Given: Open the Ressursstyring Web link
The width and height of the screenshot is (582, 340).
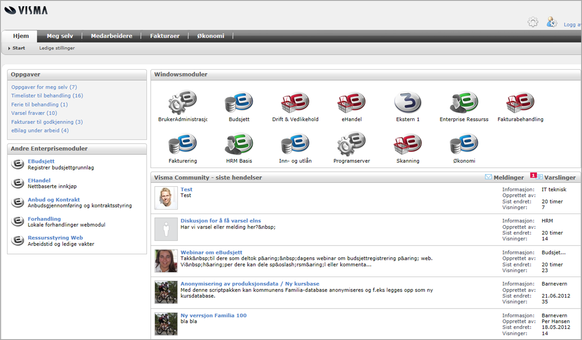Looking at the screenshot, I should tap(55, 238).
